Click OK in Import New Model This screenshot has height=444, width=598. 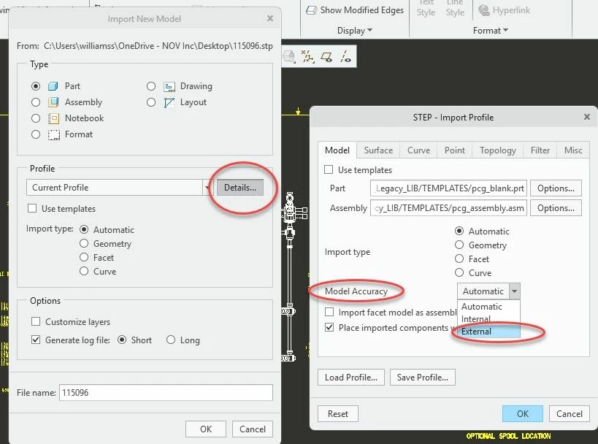206,429
